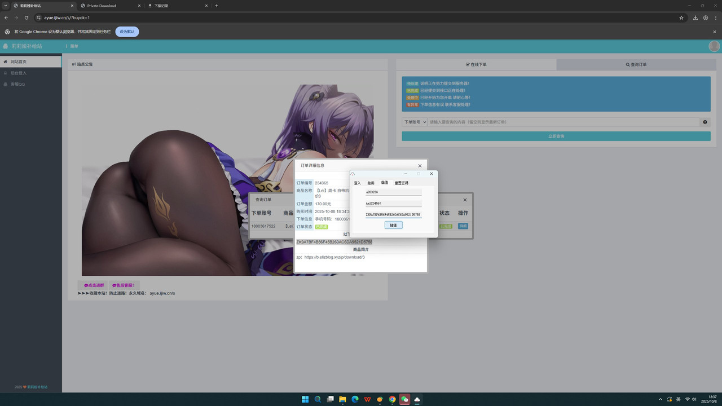Show hidden system tray icons

(x=660, y=399)
